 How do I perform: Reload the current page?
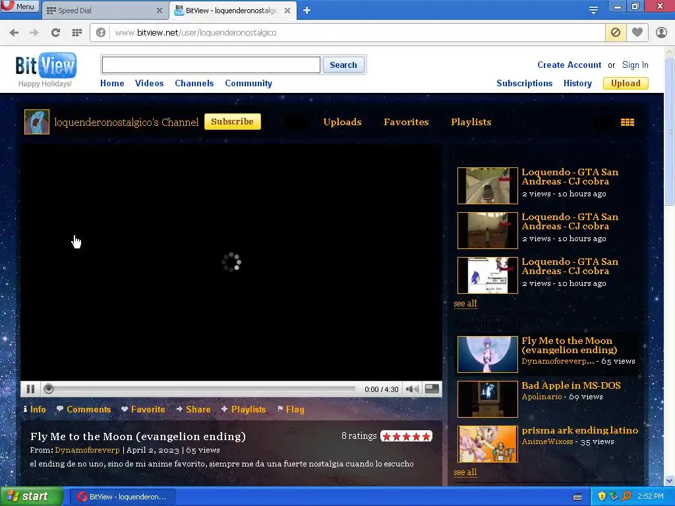[x=55, y=33]
